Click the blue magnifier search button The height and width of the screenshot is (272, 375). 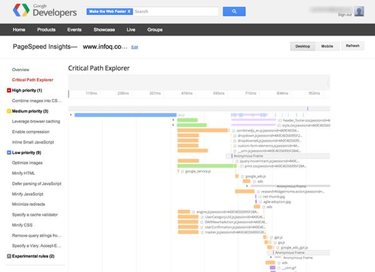click(x=234, y=11)
